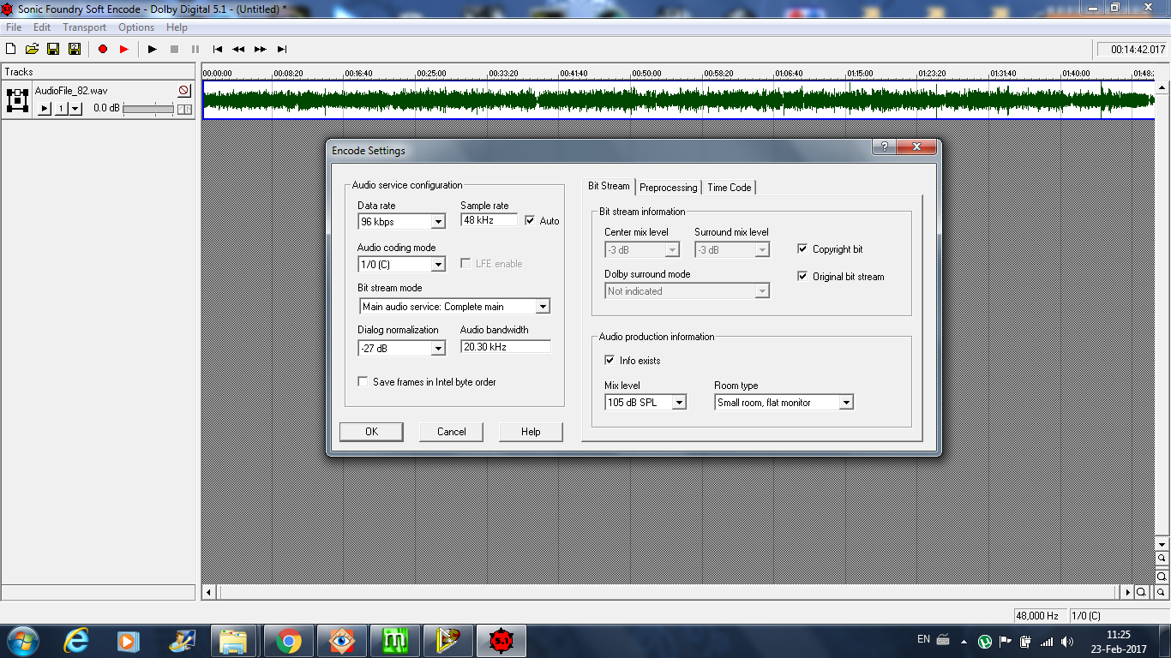Screen dimensions: 1171x658
Task: Go to start with the skip-back button
Action: click(x=218, y=50)
